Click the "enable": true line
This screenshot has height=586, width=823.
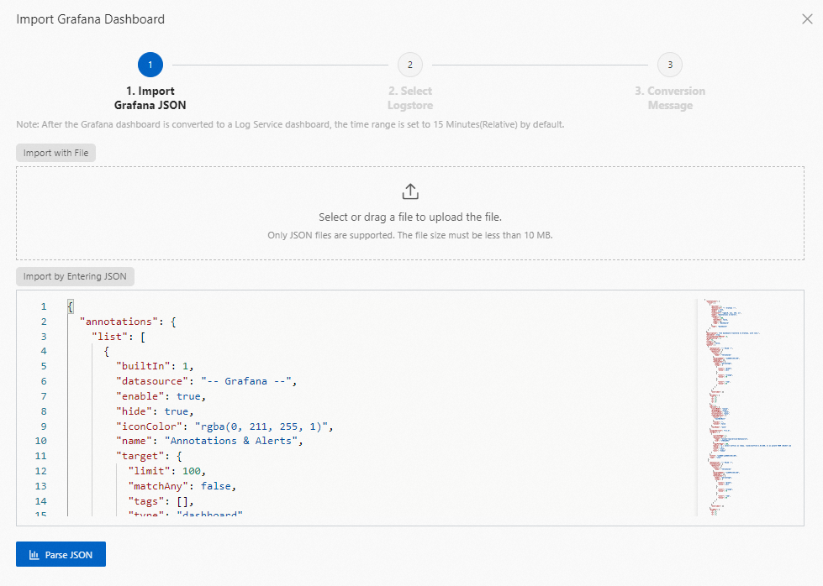coord(161,396)
